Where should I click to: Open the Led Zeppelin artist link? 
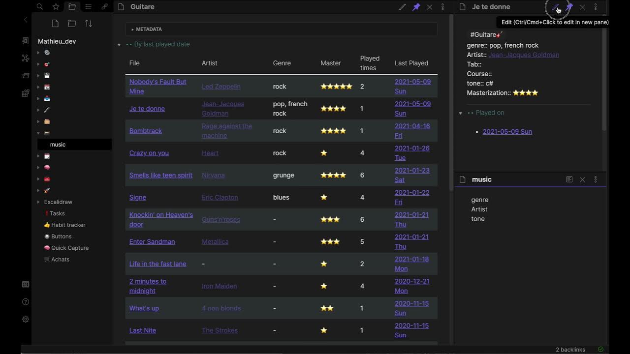pyautogui.click(x=221, y=87)
